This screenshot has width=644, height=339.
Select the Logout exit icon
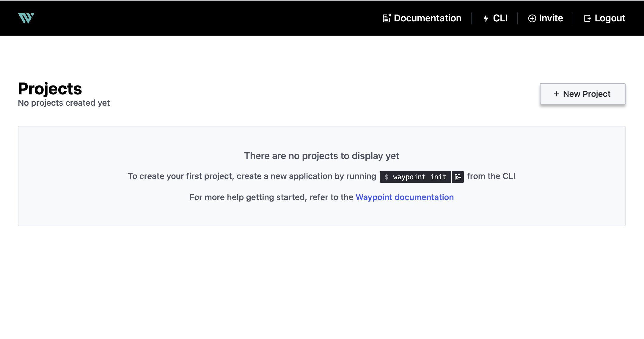[x=588, y=18]
